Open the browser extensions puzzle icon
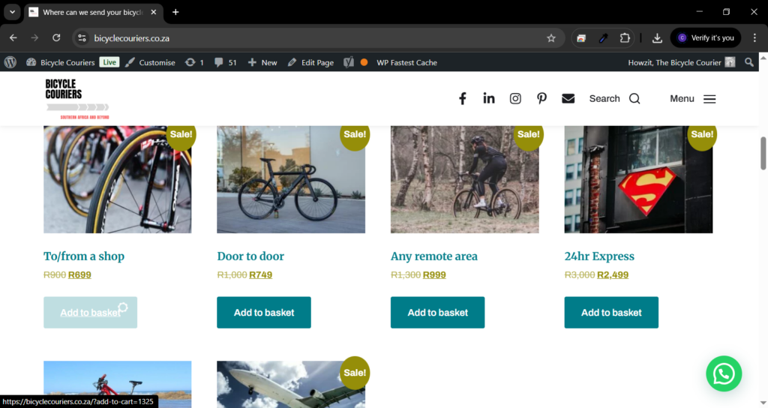 (x=625, y=37)
